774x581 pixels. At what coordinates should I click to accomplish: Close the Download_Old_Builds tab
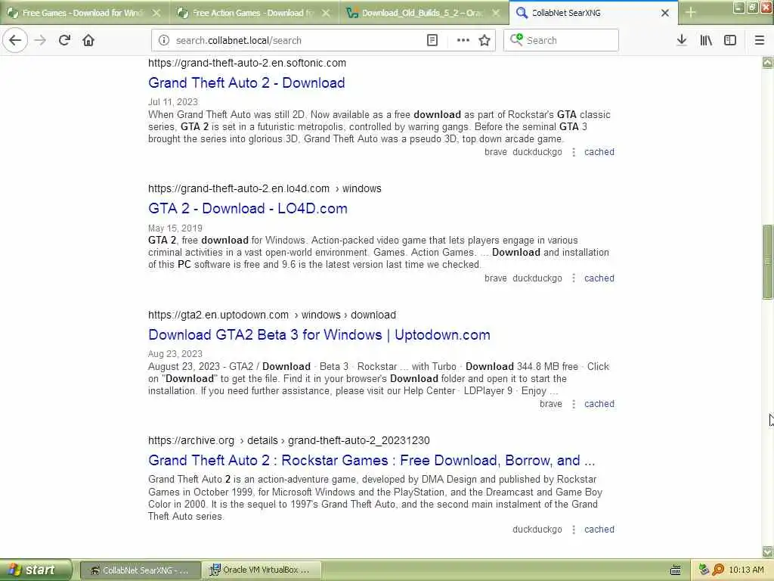496,13
